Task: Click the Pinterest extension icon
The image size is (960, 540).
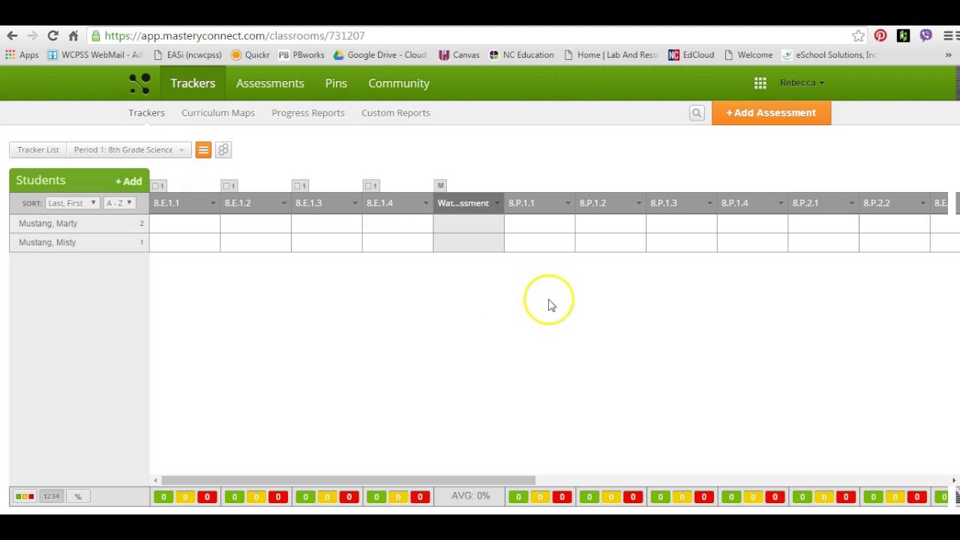Action: (880, 35)
